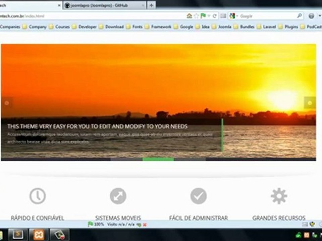The width and height of the screenshot is (322, 241).
Task: Open the Plugins bookmarks folder
Action: (288, 27)
